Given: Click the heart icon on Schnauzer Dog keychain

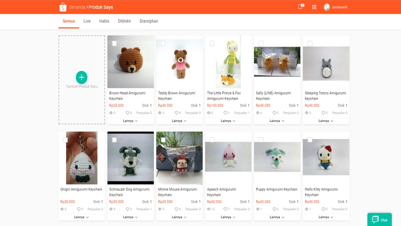Looking at the screenshot, I should [127, 209].
